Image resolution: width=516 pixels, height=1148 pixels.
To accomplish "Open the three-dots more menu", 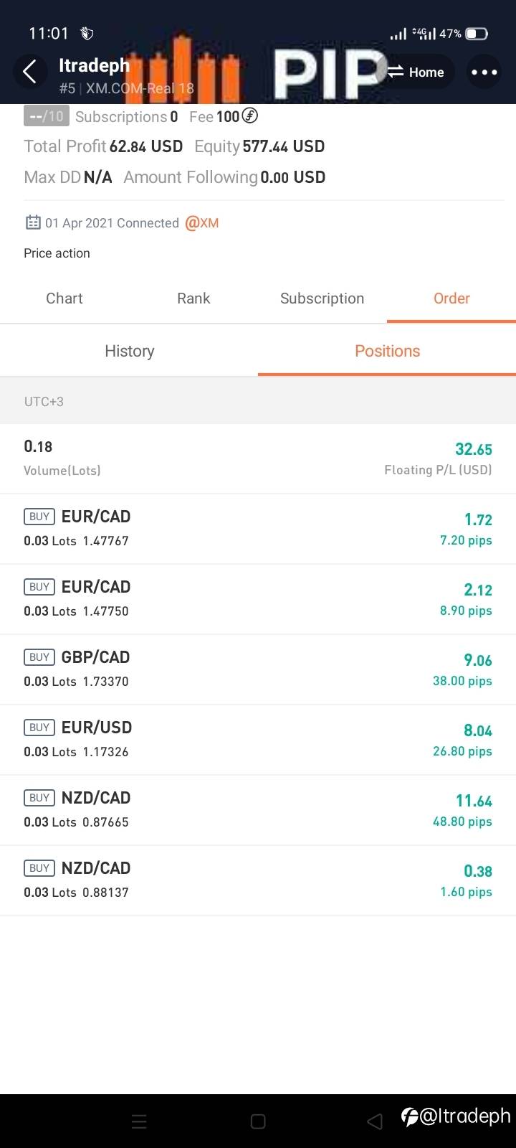I will 484,72.
